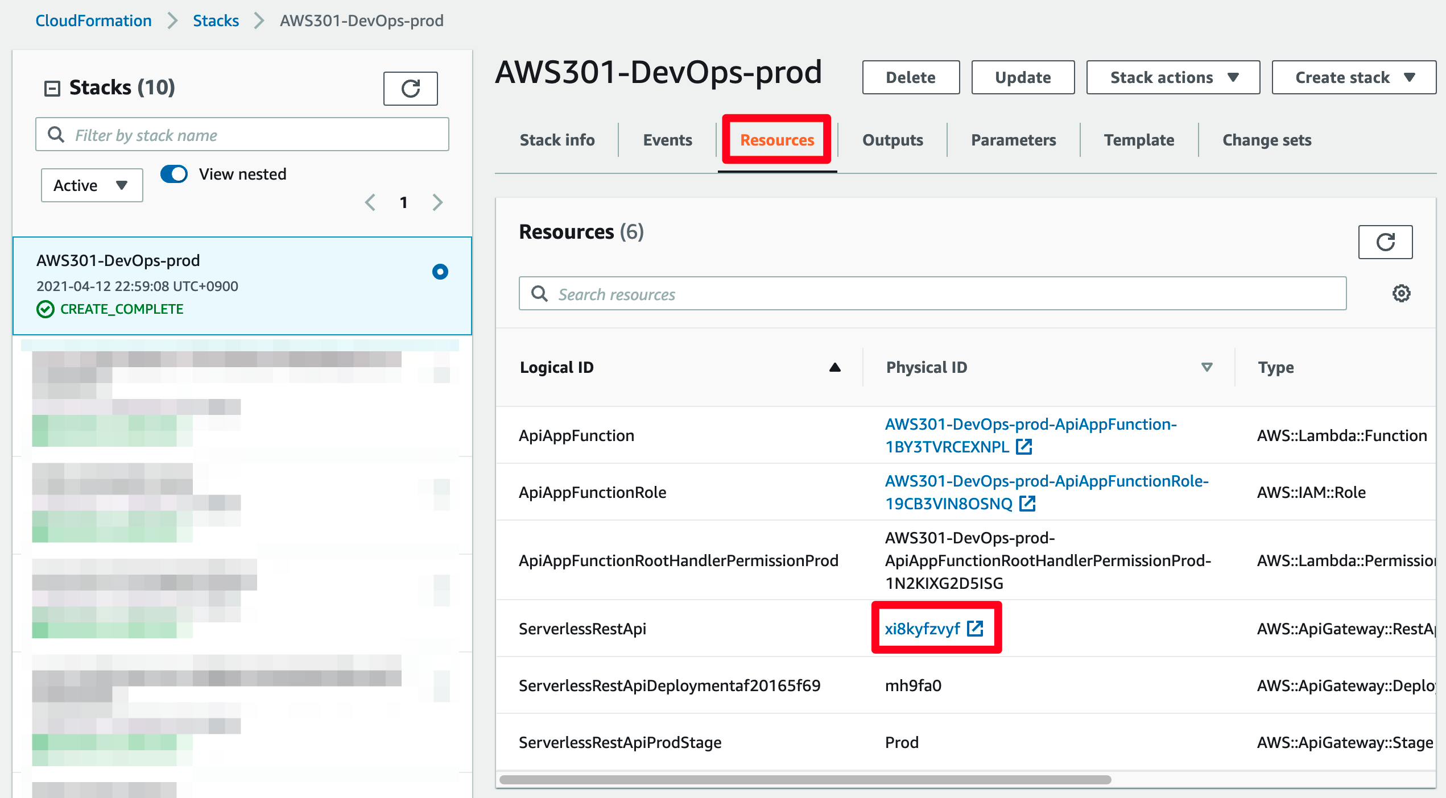Toggle View nested switch
The width and height of the screenshot is (1446, 798).
(174, 174)
